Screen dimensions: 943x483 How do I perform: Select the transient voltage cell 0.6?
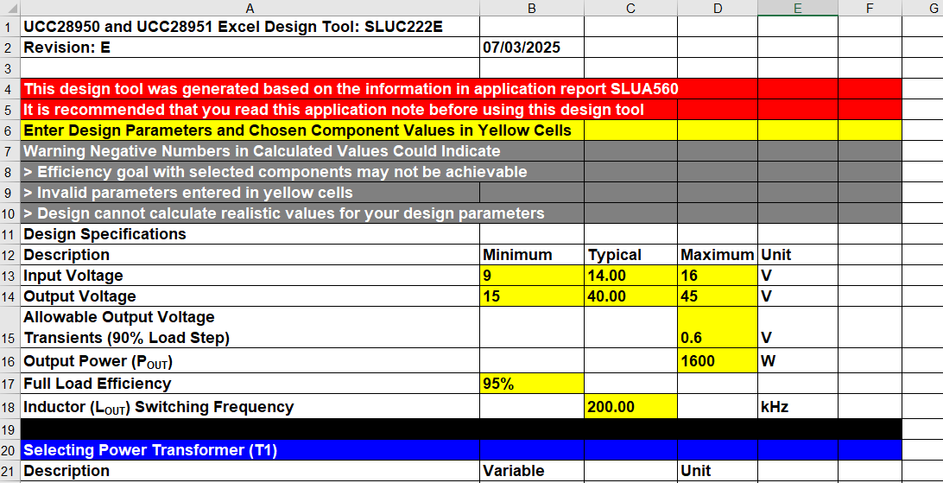[718, 327]
